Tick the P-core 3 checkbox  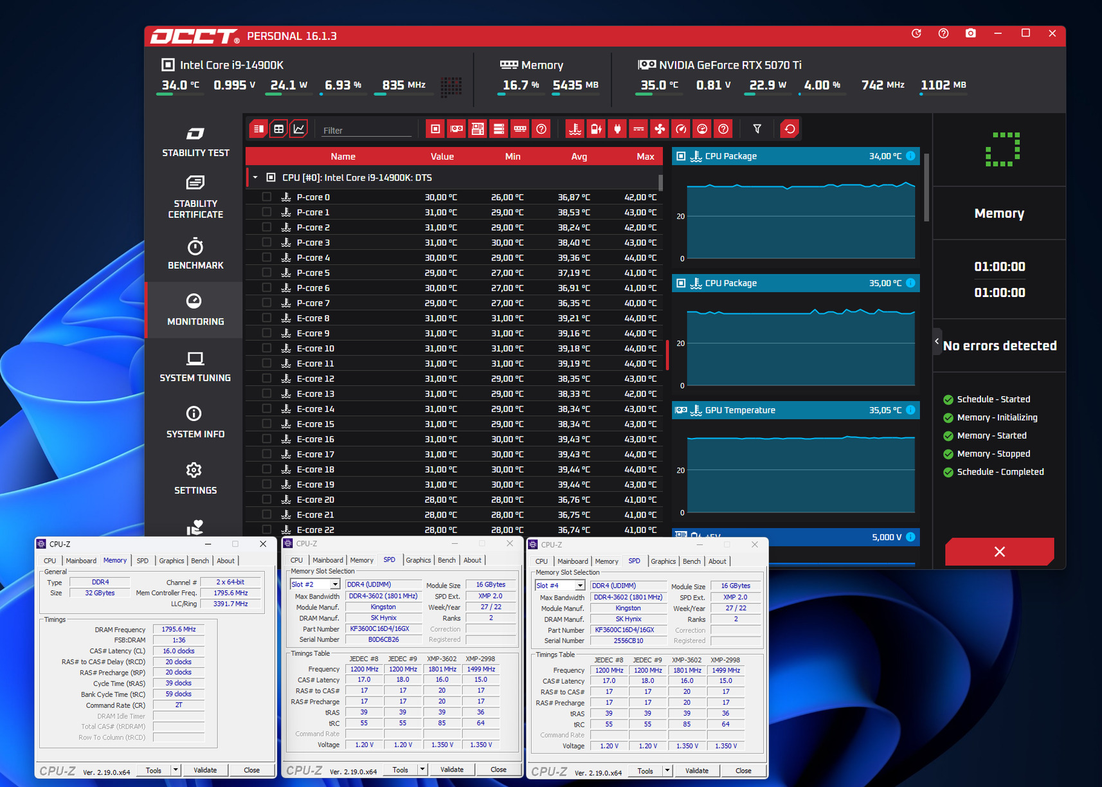(x=267, y=242)
